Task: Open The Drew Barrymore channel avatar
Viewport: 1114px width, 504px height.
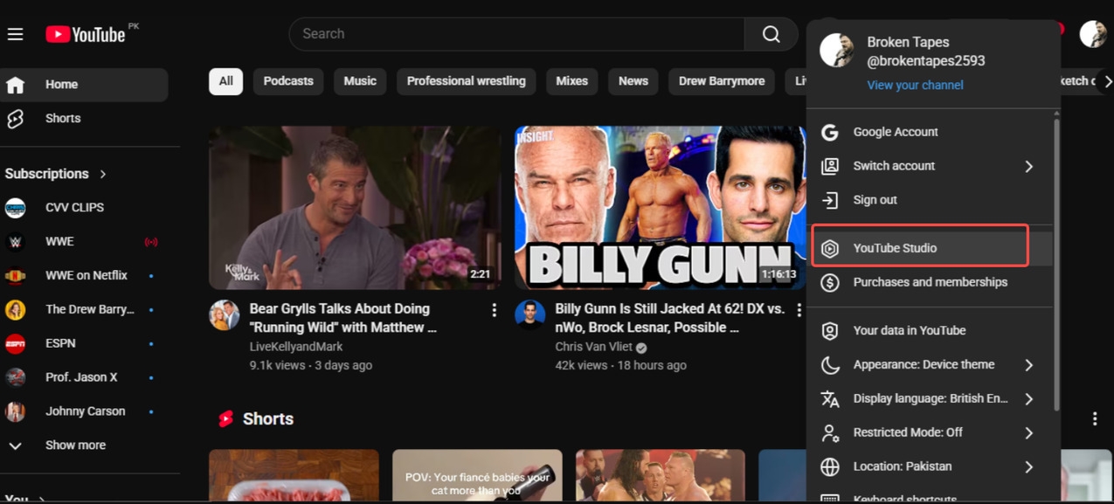Action: point(15,310)
